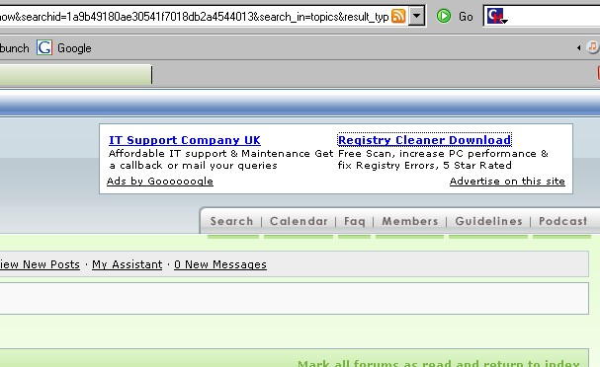This screenshot has height=367, width=600.
Task: Click the music note toolbar icon
Action: pos(592,47)
